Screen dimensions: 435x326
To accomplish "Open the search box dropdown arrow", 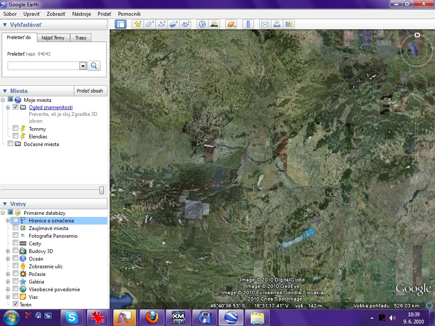I will (x=83, y=66).
